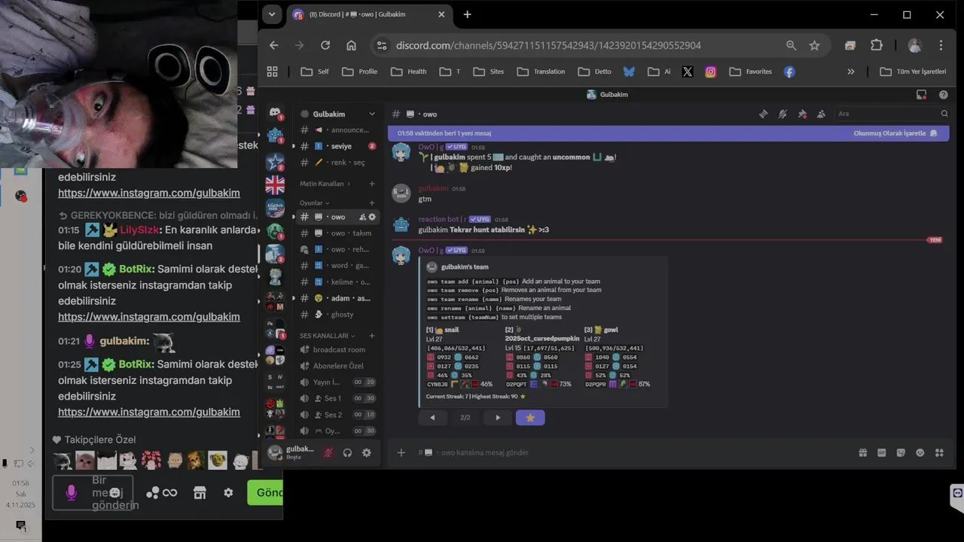Collapse Oyunlar category
964x542 pixels.
315,202
